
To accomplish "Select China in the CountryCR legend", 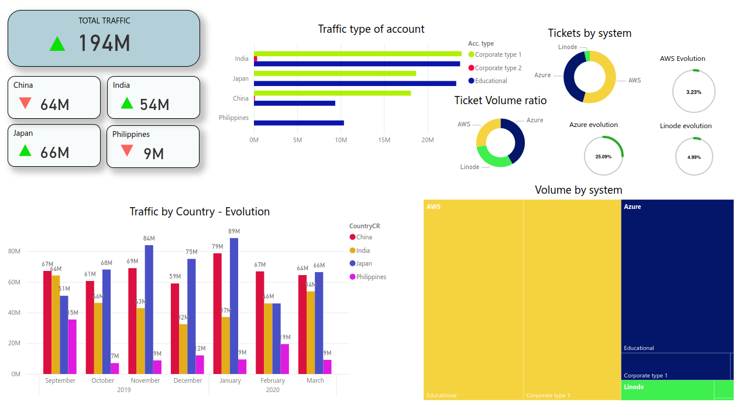I will click(x=363, y=237).
